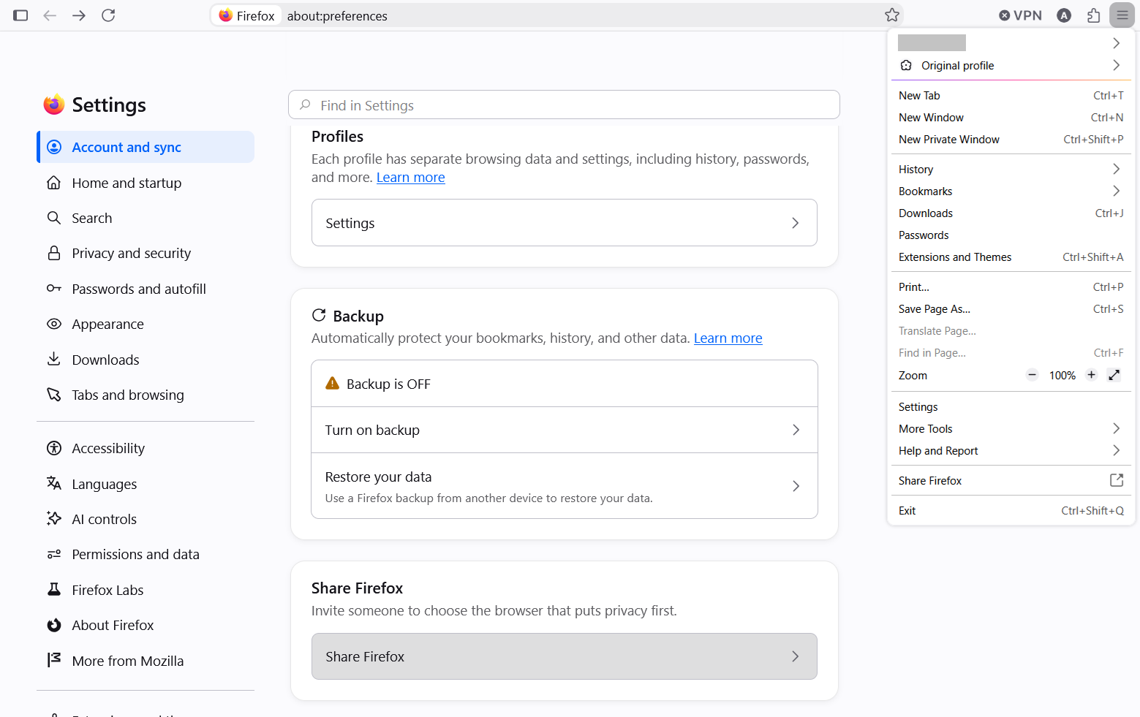Choose Print... from the menu
The width and height of the screenshot is (1140, 717).
point(1011,287)
